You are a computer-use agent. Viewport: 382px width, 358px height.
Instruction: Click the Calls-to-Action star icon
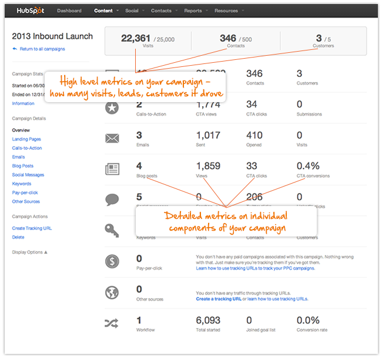[x=112, y=108]
